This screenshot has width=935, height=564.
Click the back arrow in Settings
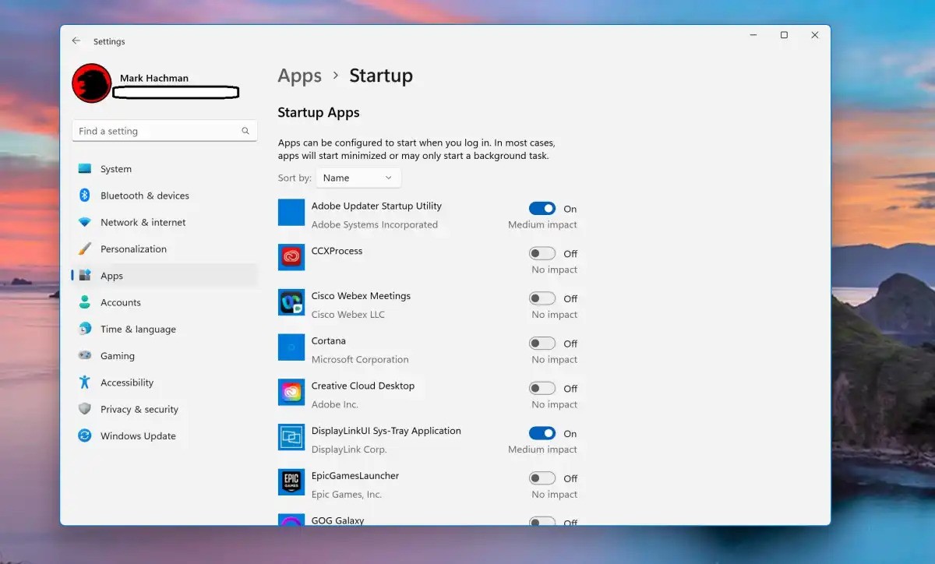76,41
